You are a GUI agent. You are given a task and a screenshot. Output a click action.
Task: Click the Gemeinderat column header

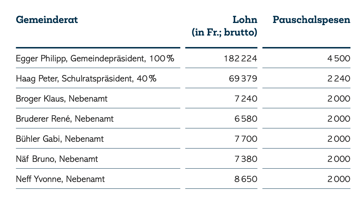point(47,20)
